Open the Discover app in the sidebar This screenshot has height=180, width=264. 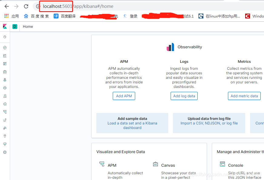point(5,47)
